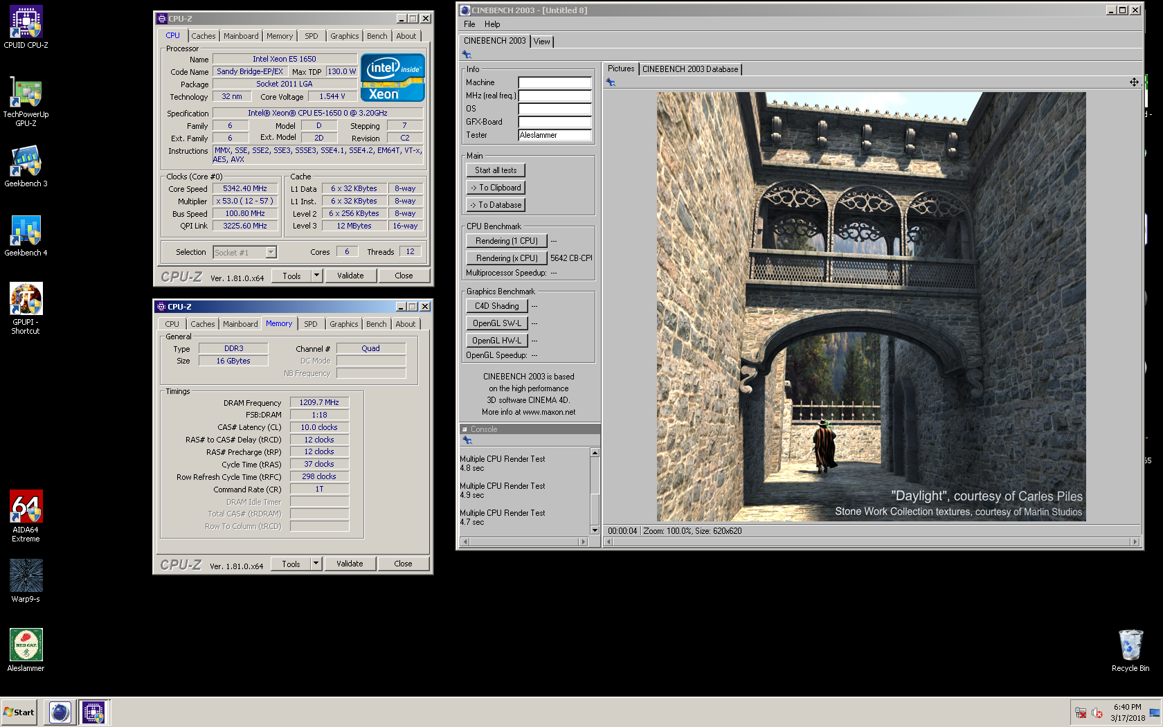The height and width of the screenshot is (727, 1163).
Task: Click the pin icon below the Pictures tab
Action: click(611, 82)
